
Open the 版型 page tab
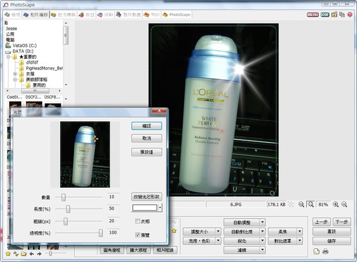pos(86,15)
